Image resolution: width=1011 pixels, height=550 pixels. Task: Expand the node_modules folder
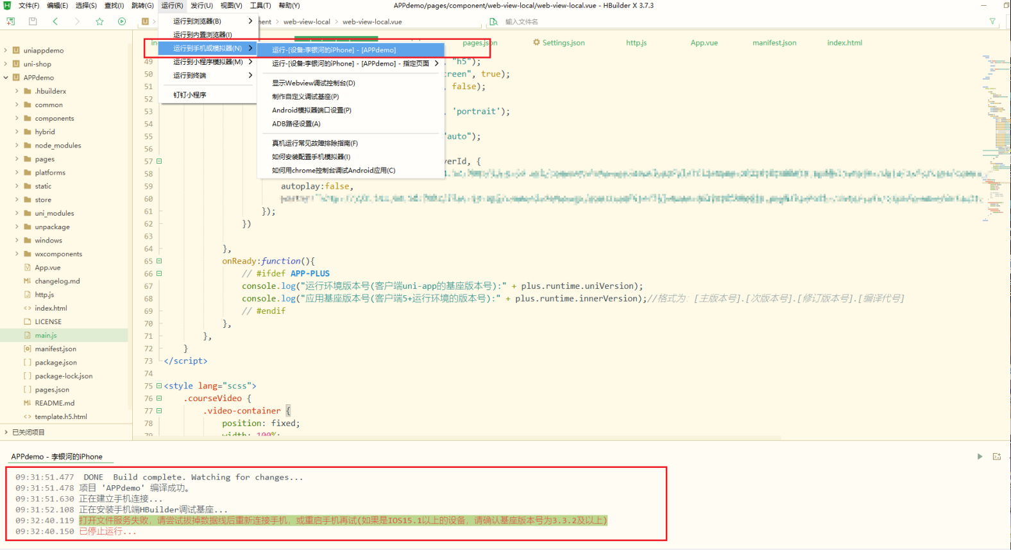[x=17, y=145]
